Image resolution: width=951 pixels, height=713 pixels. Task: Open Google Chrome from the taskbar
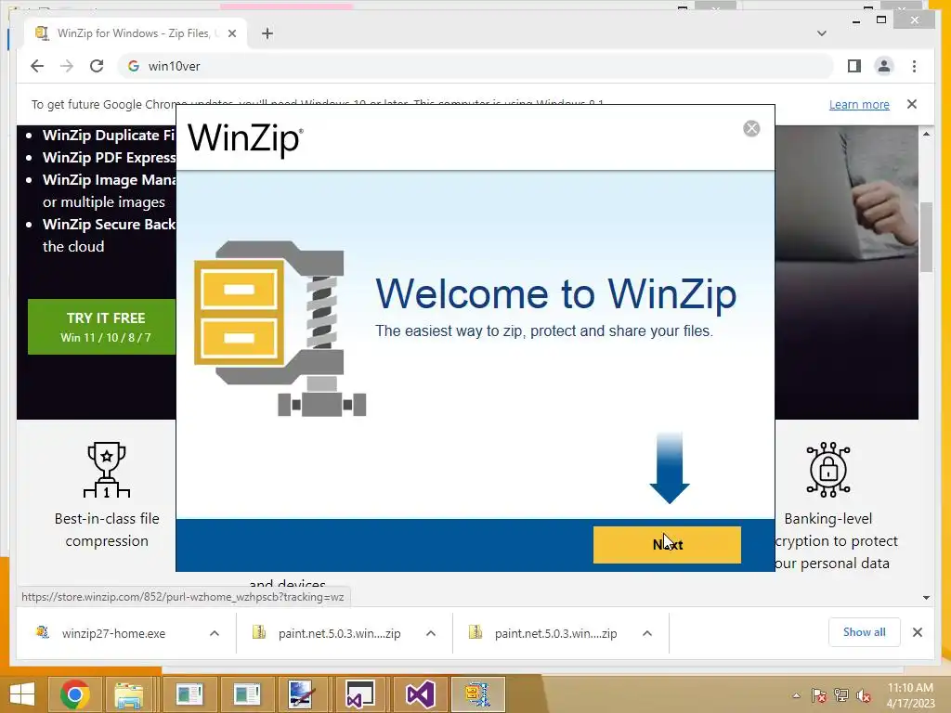pyautogui.click(x=74, y=694)
